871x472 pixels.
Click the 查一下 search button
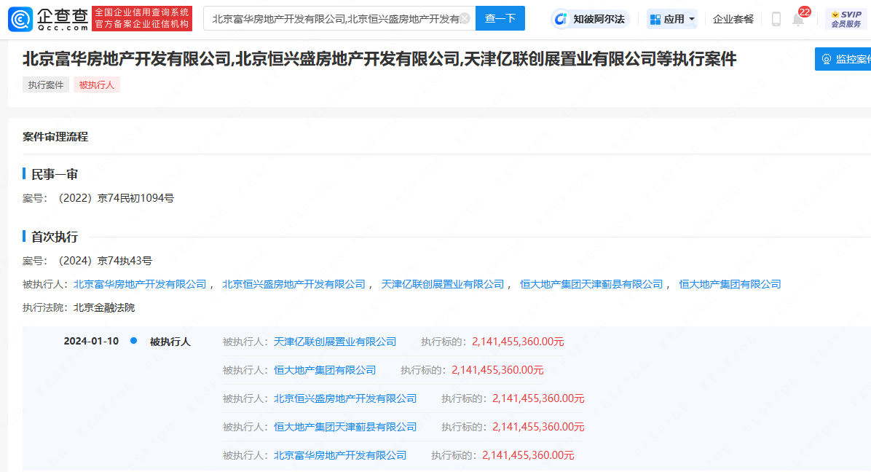coord(500,19)
